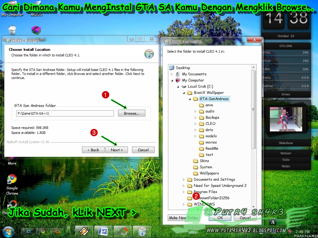The image size is (318, 238).
Task: Click the taskbar clock 2:38 PM
Action: pyautogui.click(x=302, y=231)
